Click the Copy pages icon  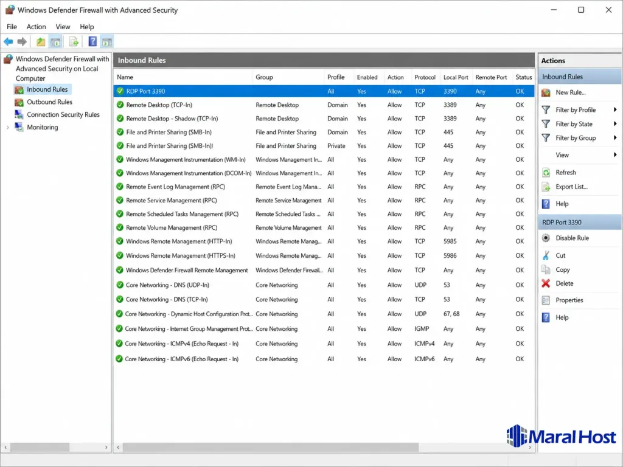(546, 269)
